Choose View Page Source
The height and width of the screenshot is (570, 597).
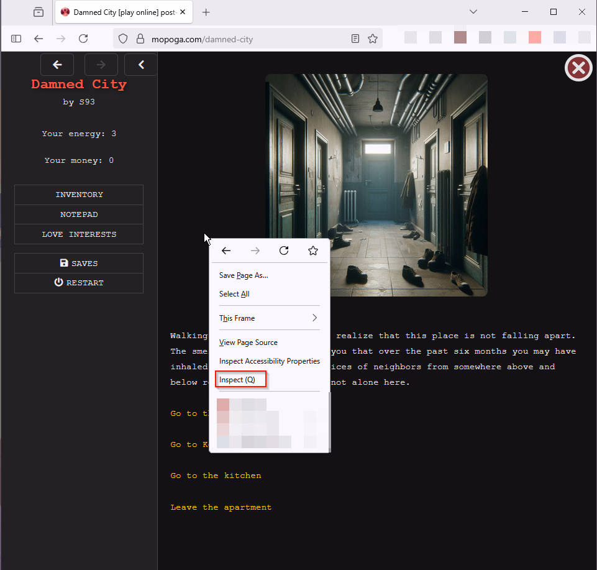point(248,342)
